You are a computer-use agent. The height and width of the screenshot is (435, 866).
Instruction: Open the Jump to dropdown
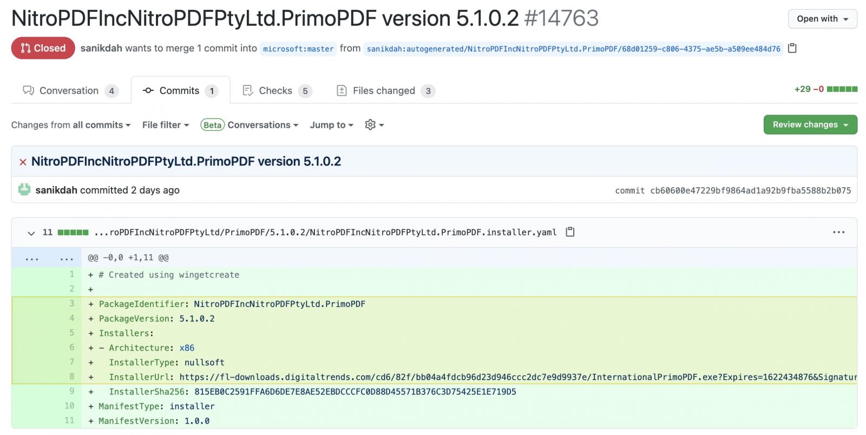[331, 125]
